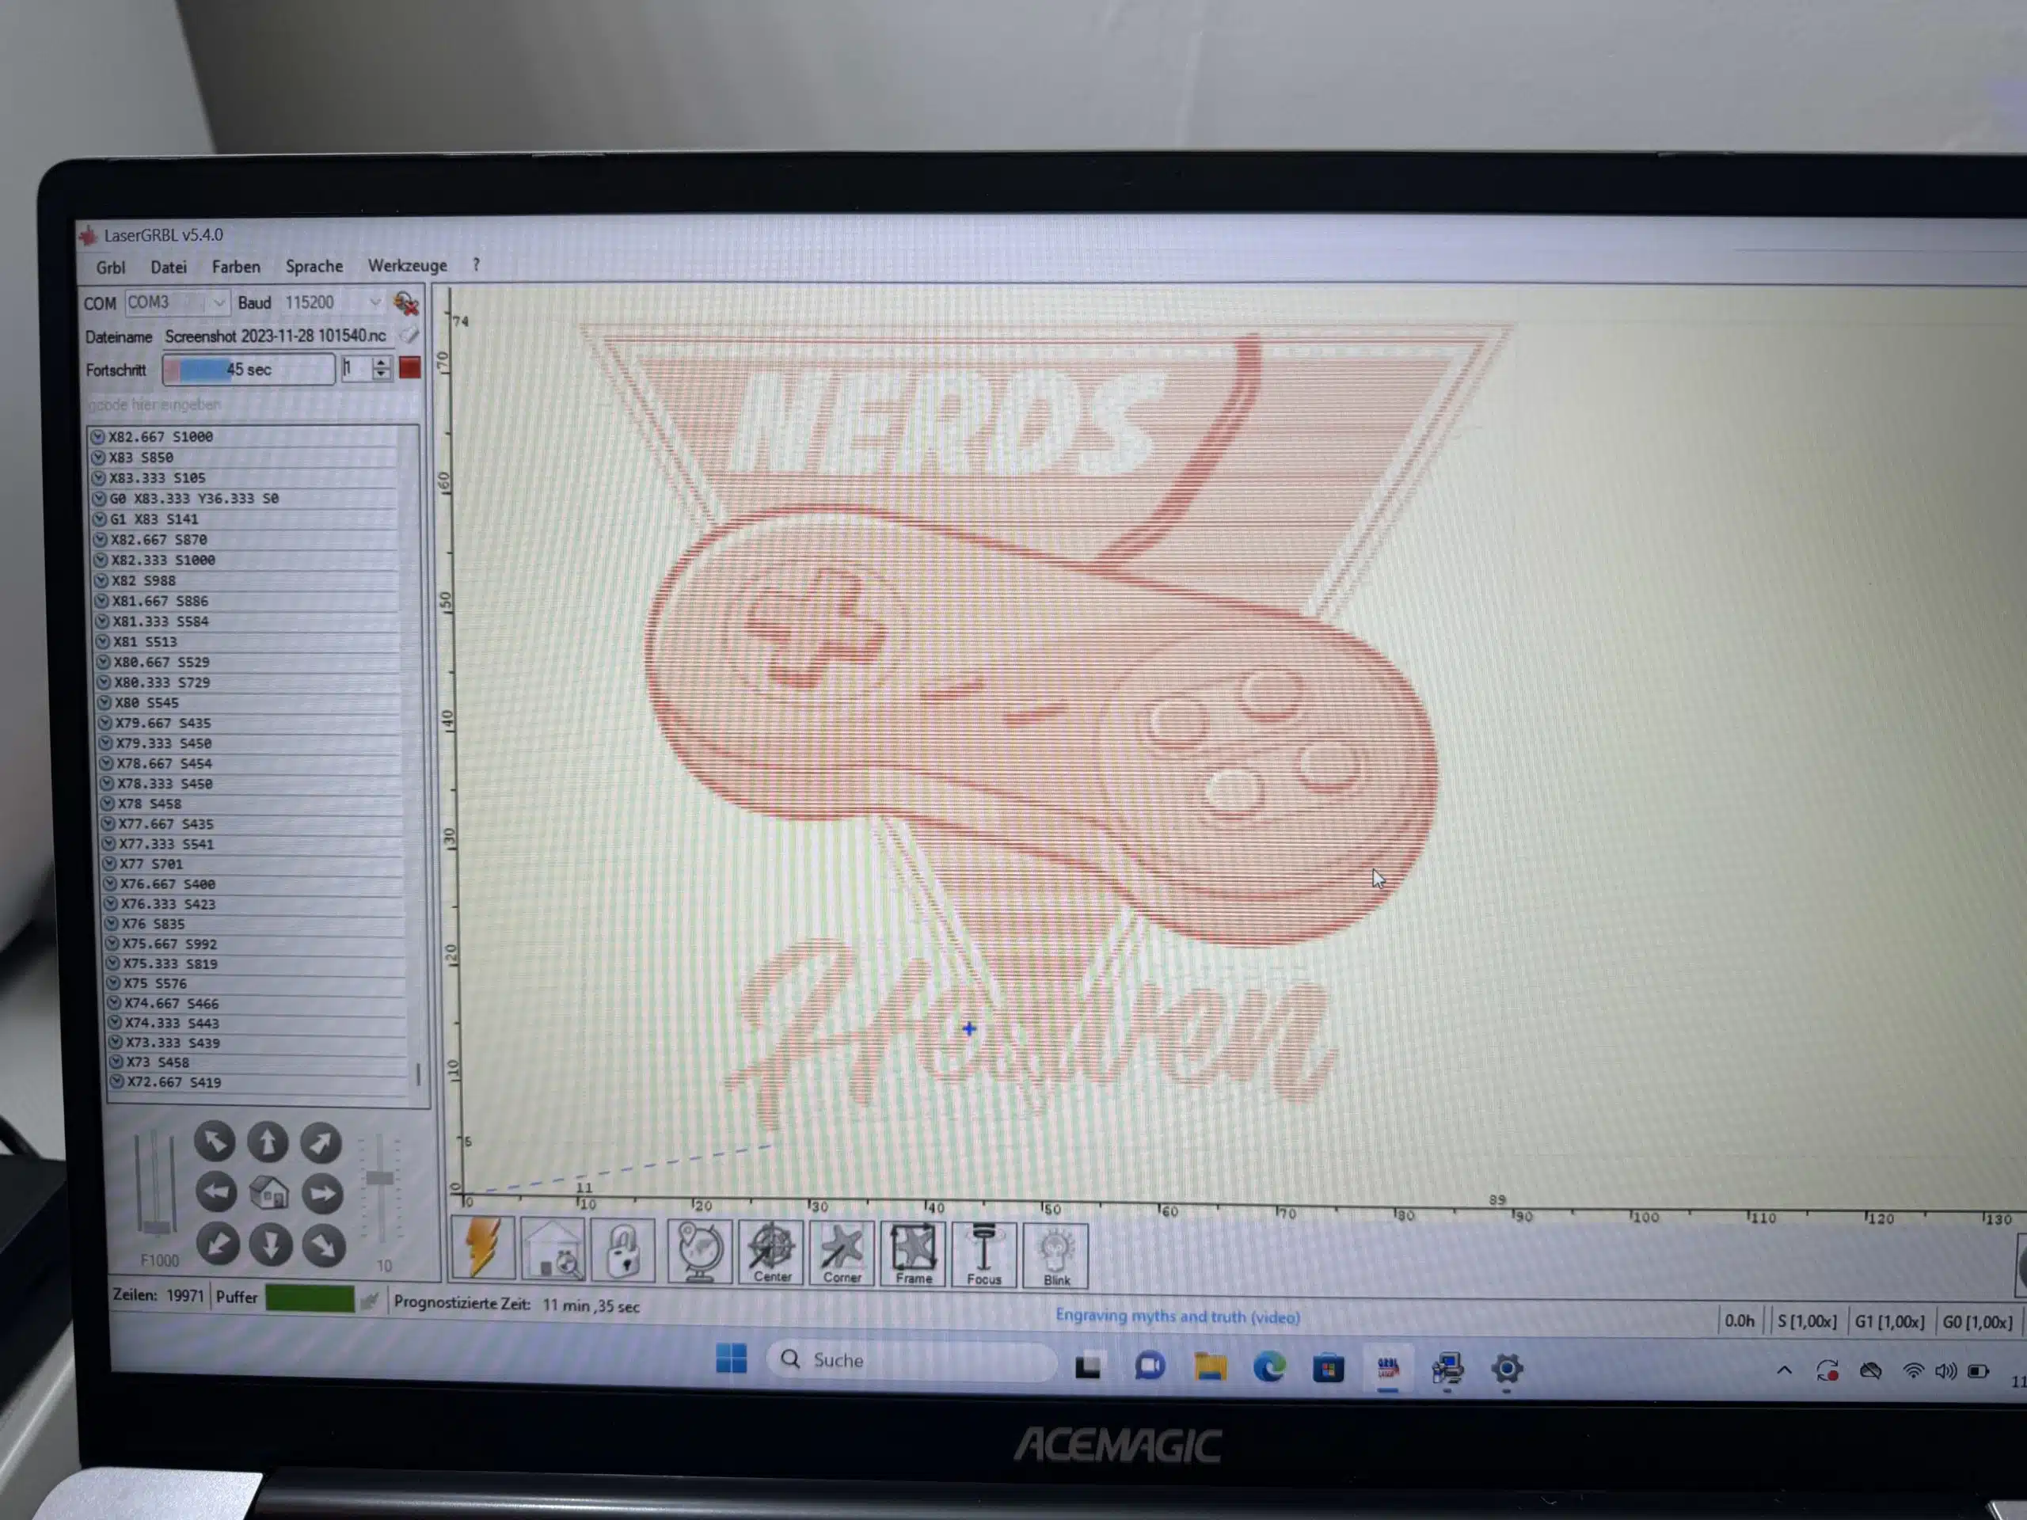Click the globe set-zero position icon
2027x1520 pixels.
point(698,1252)
